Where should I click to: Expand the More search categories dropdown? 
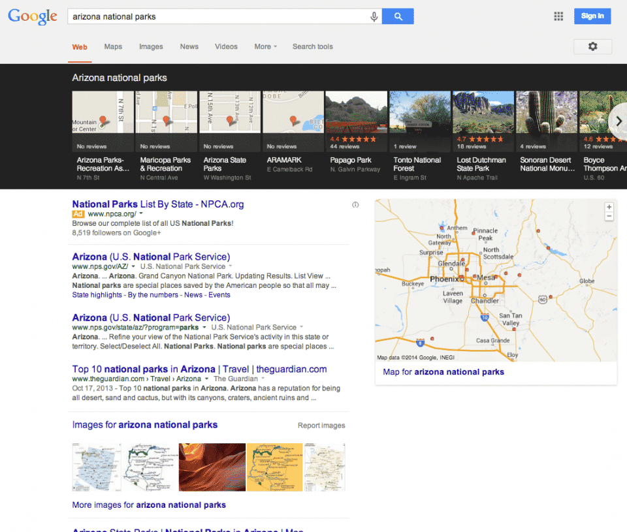pos(266,47)
